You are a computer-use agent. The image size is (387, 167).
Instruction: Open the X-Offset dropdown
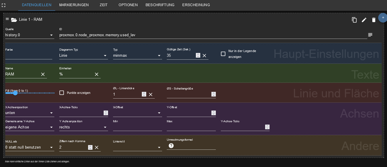tap(137, 113)
